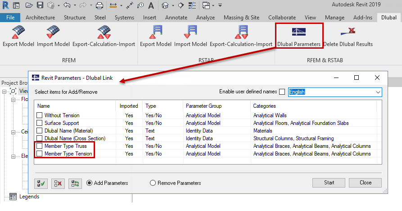This screenshot has height=211, width=402.
Task: Enable user defined names checkbox
Action: pyautogui.click(x=282, y=92)
